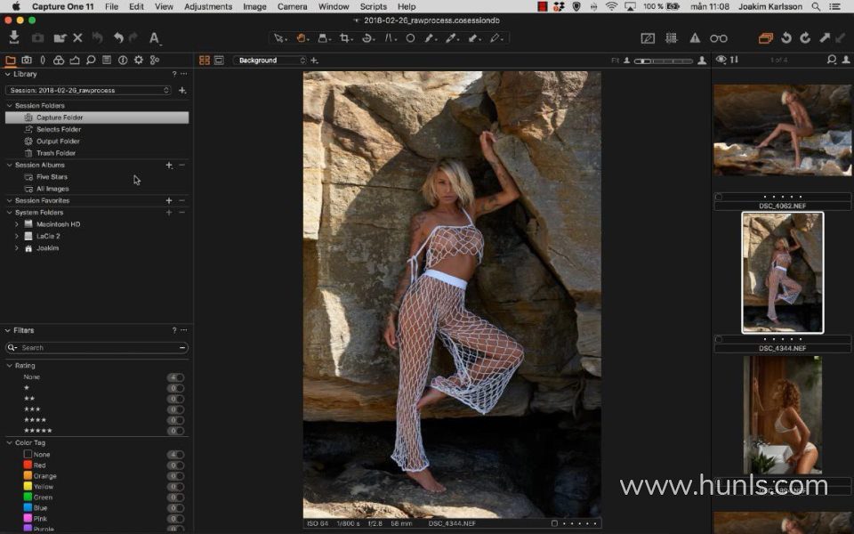Image resolution: width=854 pixels, height=534 pixels.
Task: Open the Adjustments menu
Action: (x=207, y=6)
